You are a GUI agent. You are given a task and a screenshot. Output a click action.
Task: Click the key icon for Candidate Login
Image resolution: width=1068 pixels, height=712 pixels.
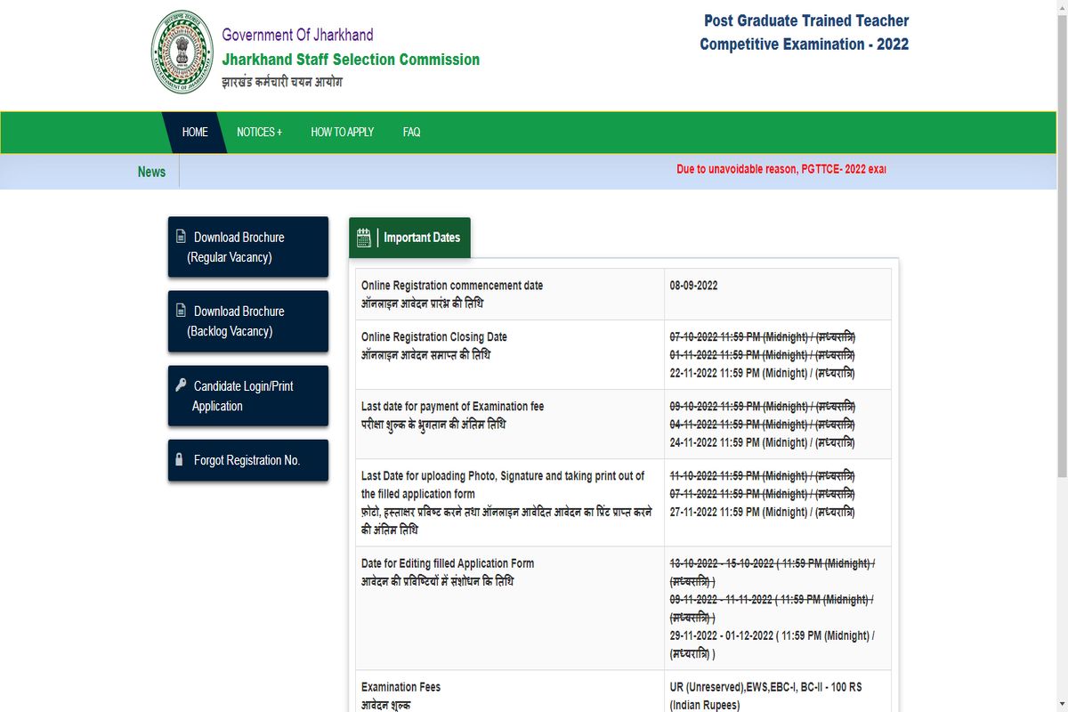180,385
